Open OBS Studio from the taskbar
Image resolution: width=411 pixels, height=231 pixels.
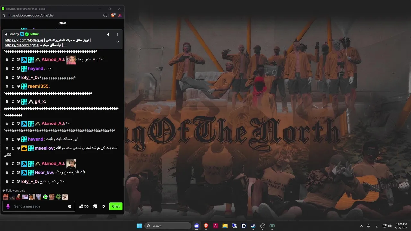[263, 226]
